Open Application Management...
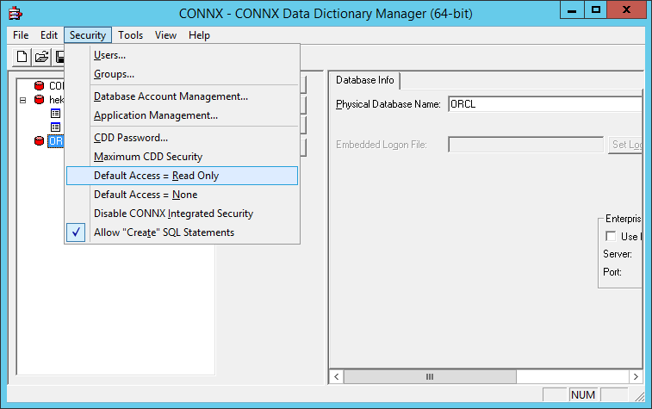The height and width of the screenshot is (409, 652). click(x=182, y=115)
